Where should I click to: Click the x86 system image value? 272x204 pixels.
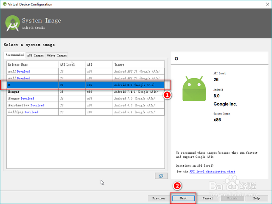[x=217, y=120]
